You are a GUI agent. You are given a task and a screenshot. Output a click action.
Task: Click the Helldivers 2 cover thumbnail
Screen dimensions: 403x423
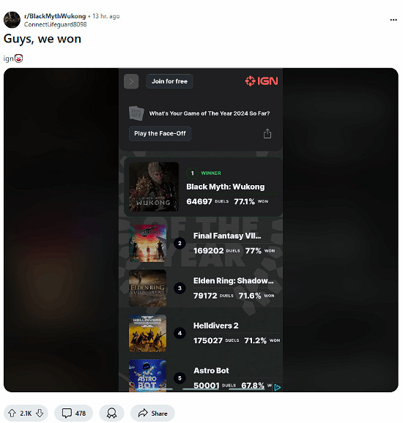point(147,333)
